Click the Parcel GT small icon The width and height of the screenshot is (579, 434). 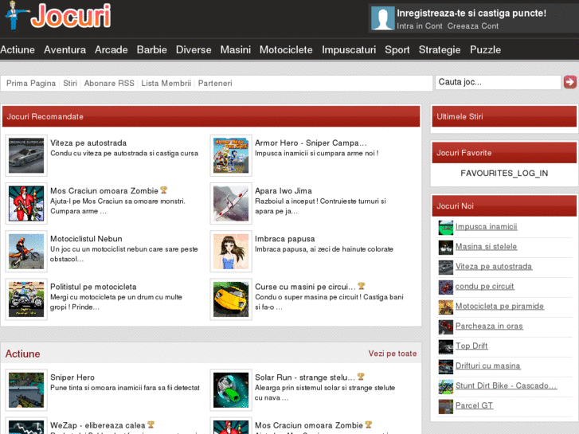pos(446,407)
